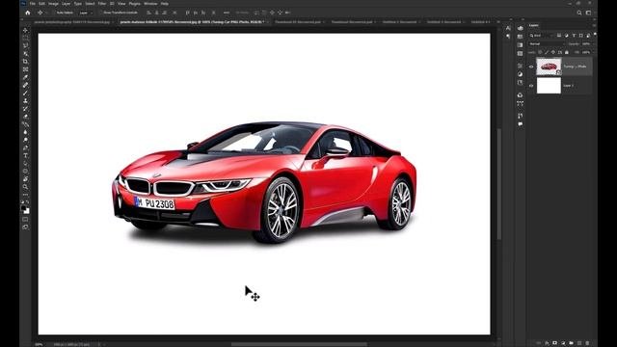Click the white Layer 1 thumbnail

click(x=549, y=86)
